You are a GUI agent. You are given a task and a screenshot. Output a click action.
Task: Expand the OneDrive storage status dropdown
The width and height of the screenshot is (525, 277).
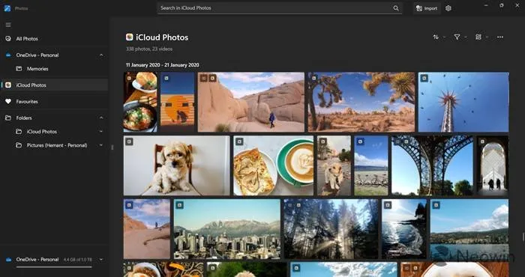[x=101, y=260]
